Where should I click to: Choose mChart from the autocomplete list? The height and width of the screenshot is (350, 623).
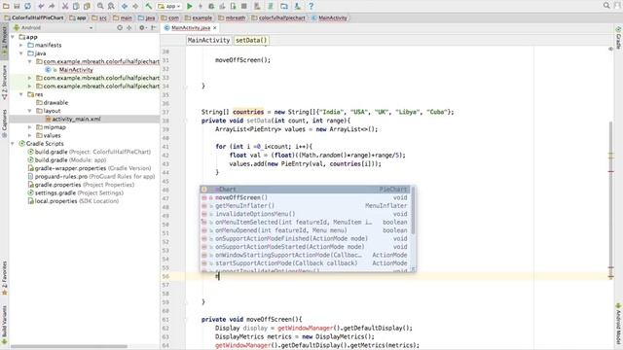tap(305, 190)
